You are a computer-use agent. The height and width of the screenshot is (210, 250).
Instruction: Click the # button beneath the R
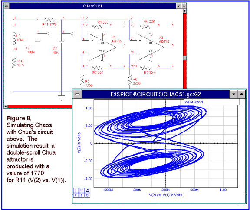click(82, 195)
